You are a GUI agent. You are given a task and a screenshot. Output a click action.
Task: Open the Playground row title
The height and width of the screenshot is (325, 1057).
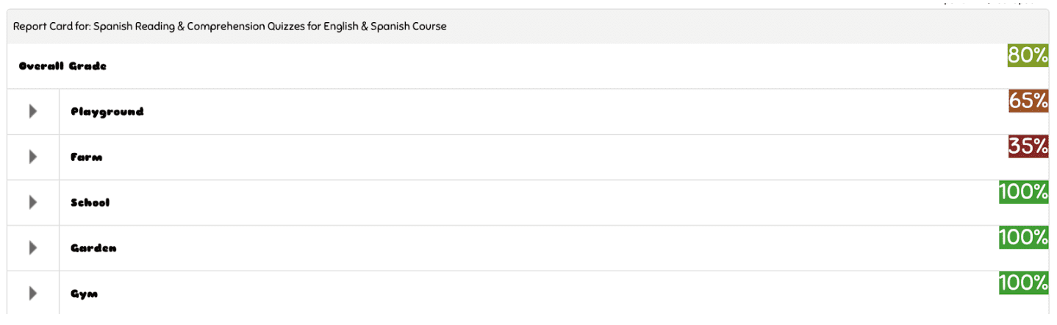[x=107, y=112]
